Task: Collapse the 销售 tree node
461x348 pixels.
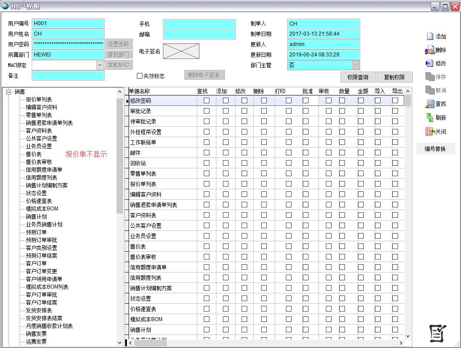Action: pyautogui.click(x=8, y=92)
